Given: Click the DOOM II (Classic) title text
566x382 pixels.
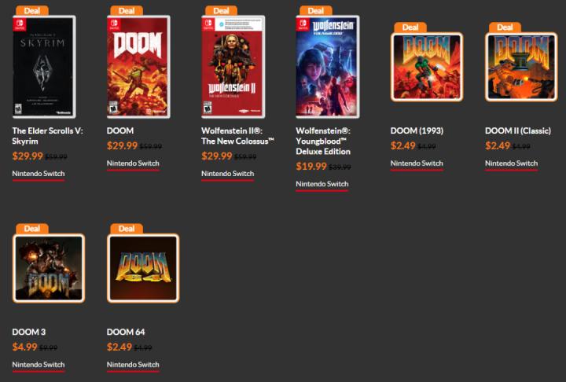Looking at the screenshot, I should click(518, 130).
